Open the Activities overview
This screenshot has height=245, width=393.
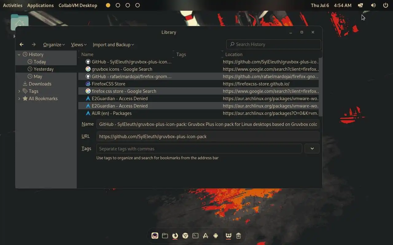[13, 5]
